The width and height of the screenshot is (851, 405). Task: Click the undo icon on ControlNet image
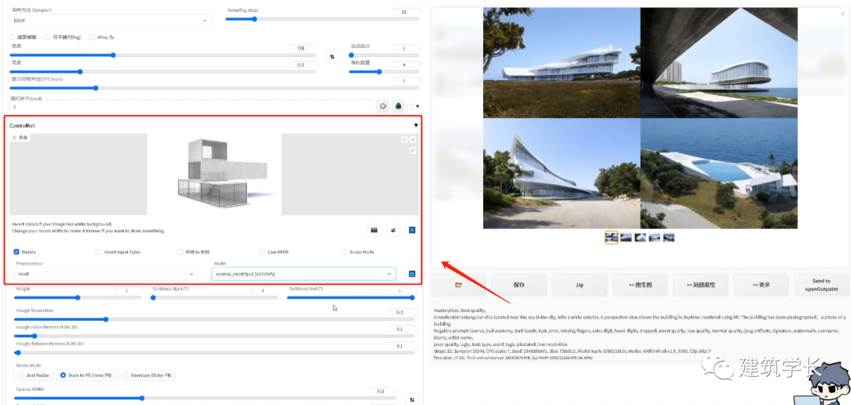coord(404,139)
